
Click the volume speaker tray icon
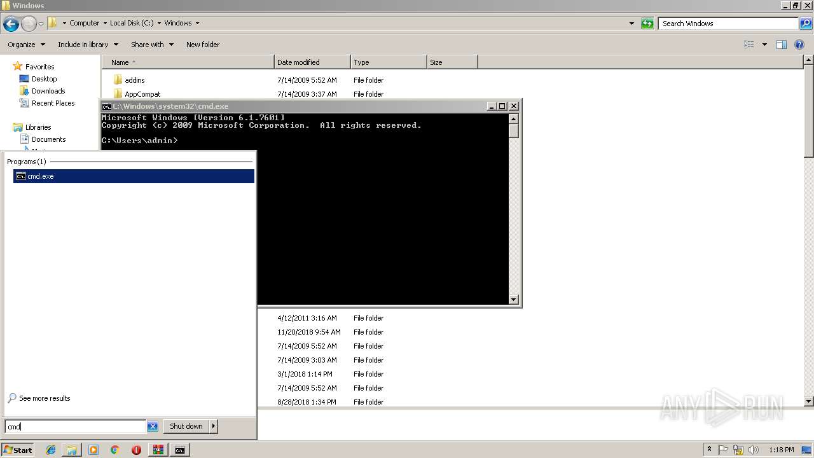pos(753,450)
